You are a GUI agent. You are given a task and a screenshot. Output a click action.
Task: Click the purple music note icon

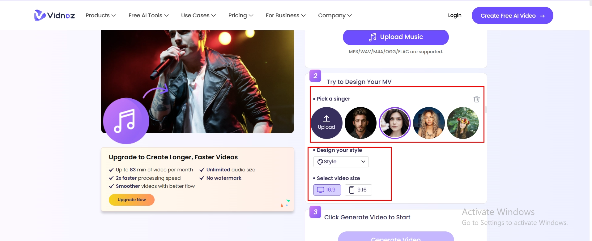126,121
